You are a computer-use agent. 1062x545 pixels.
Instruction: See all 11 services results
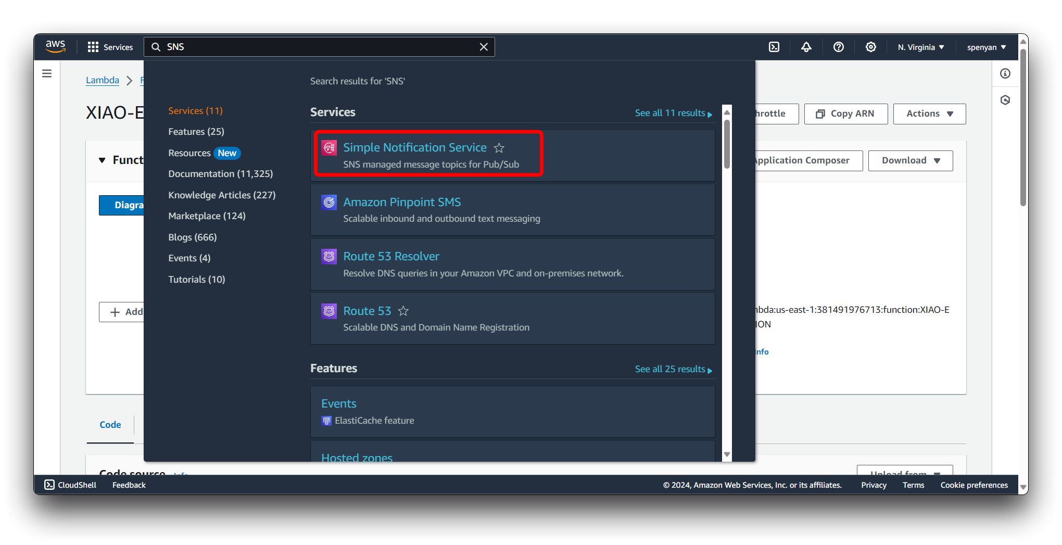click(673, 113)
